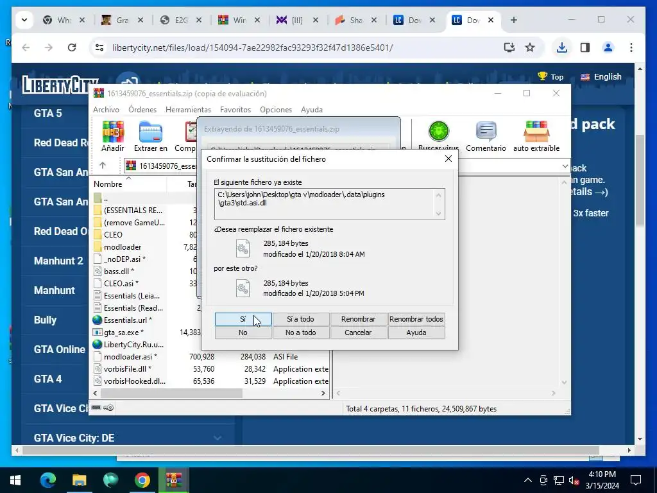Select the _noDEP.asi file
This screenshot has width=657, height=493.
click(x=124, y=259)
